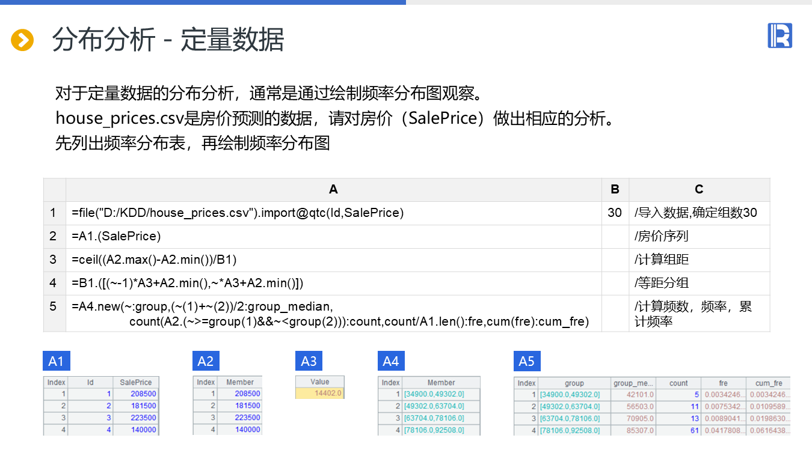Click column header C in the script grid
This screenshot has height=456, width=812.
tap(699, 190)
